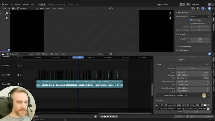Toggle lock for Channel 11
215x121 pixels.
pos(21,75)
